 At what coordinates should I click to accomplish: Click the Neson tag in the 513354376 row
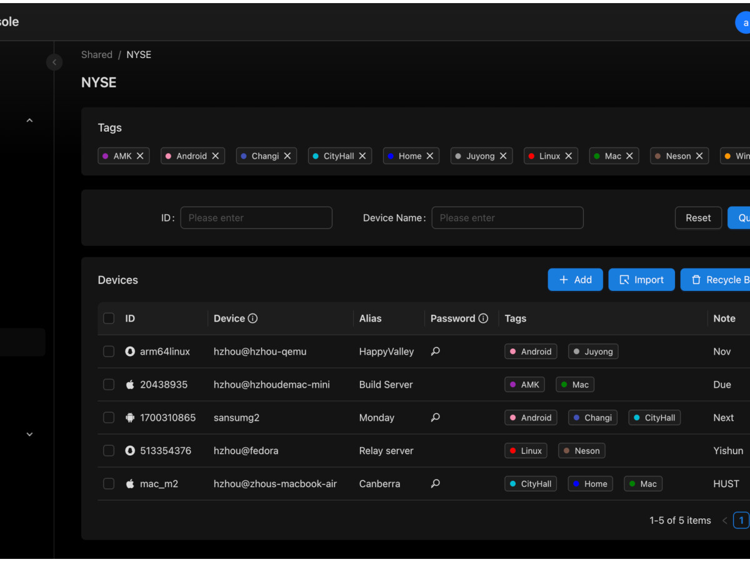[x=581, y=451]
